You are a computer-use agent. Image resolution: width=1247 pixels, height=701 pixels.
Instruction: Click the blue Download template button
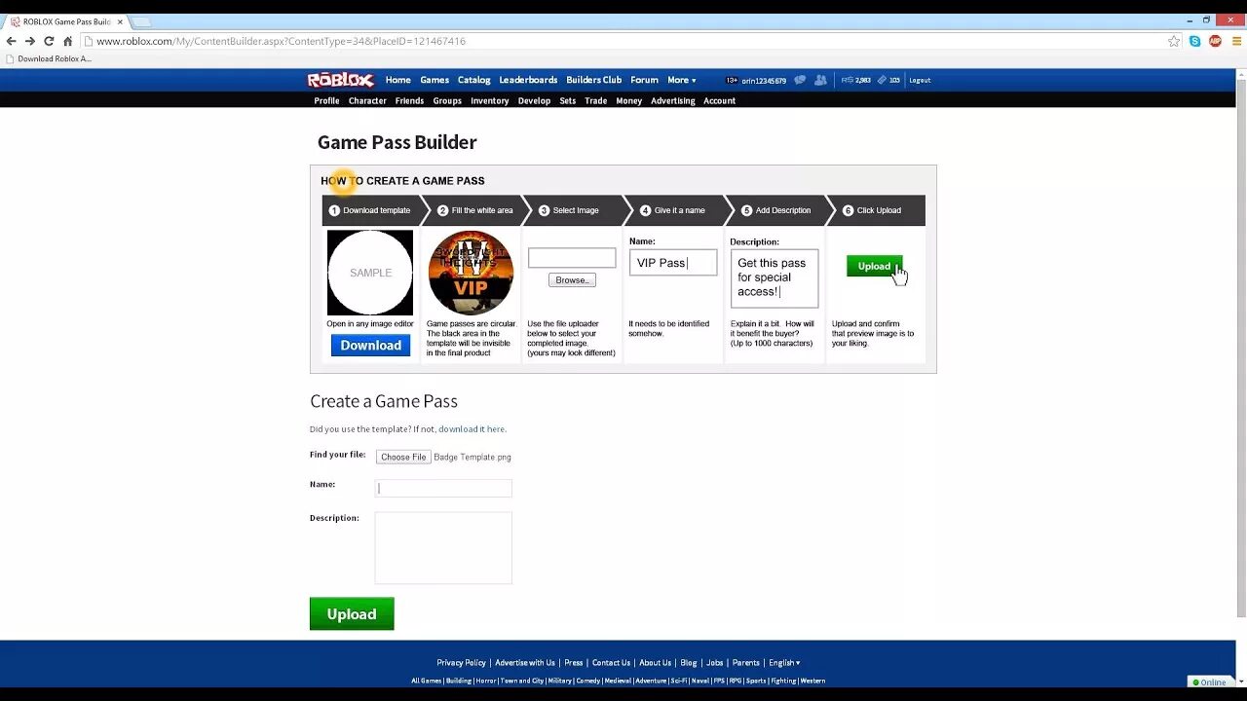click(x=370, y=345)
